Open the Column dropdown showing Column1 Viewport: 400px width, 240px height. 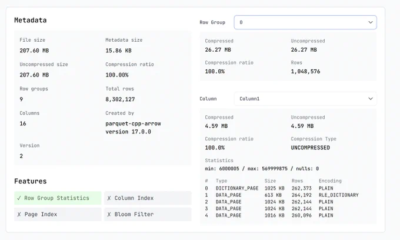[x=305, y=99]
